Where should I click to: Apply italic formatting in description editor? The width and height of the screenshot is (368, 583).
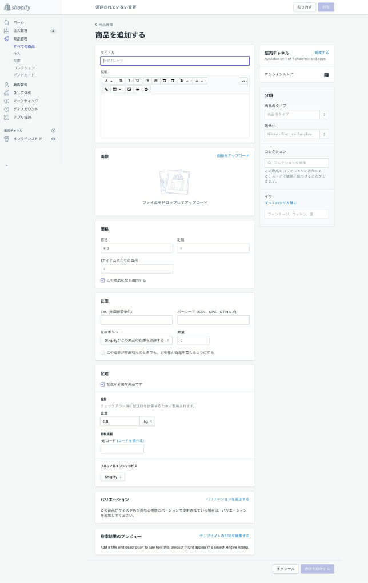(129, 81)
